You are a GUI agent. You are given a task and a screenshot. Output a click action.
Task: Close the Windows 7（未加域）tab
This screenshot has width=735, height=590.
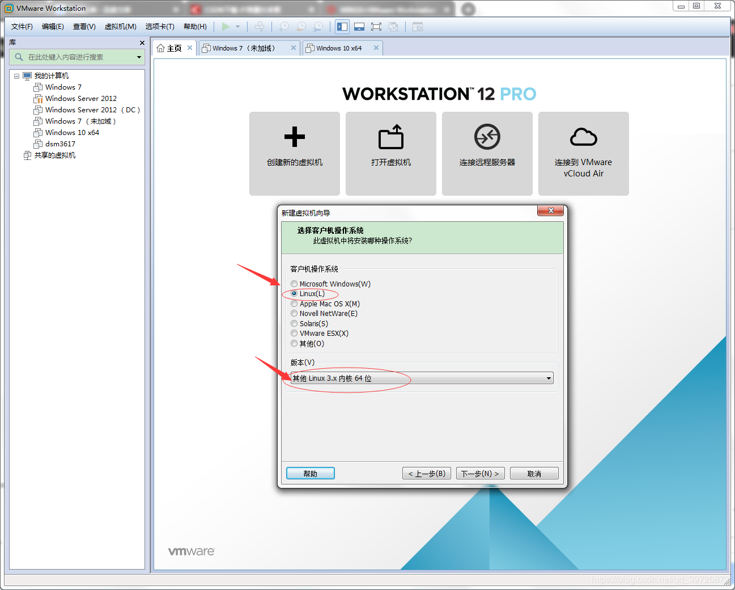click(x=294, y=48)
